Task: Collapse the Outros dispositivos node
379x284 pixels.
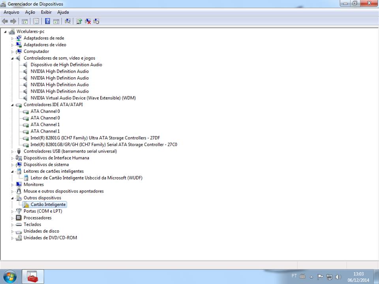Action: click(x=12, y=198)
